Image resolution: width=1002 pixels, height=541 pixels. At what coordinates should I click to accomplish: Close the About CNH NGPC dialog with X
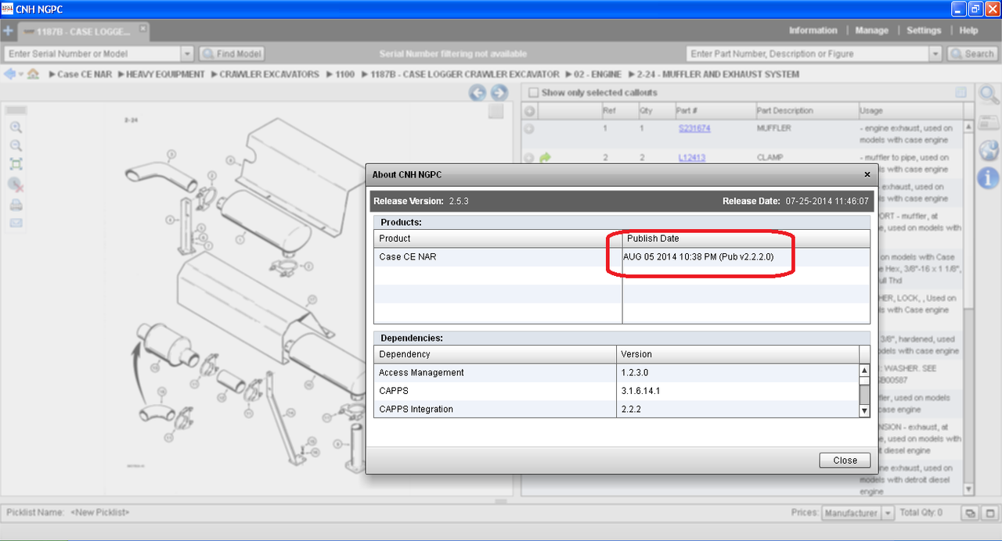tap(867, 175)
